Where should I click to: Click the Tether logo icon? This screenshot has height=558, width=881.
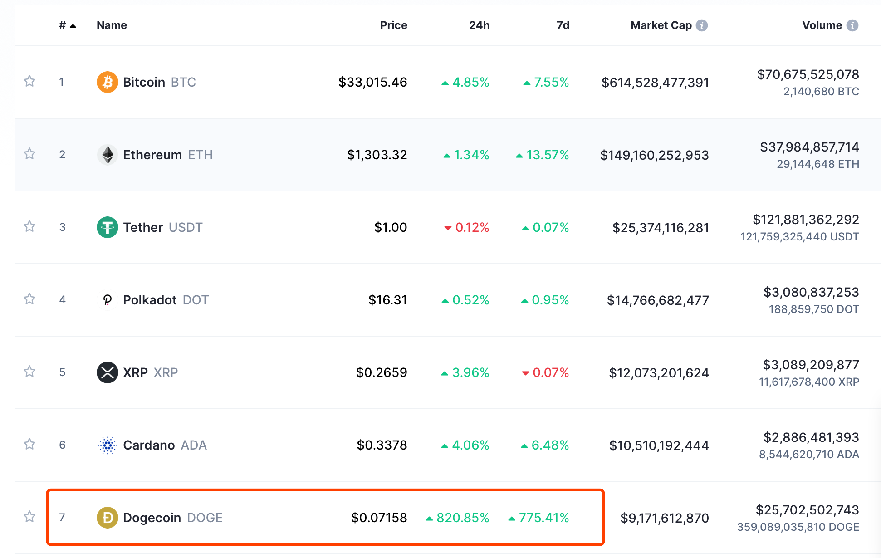click(107, 227)
